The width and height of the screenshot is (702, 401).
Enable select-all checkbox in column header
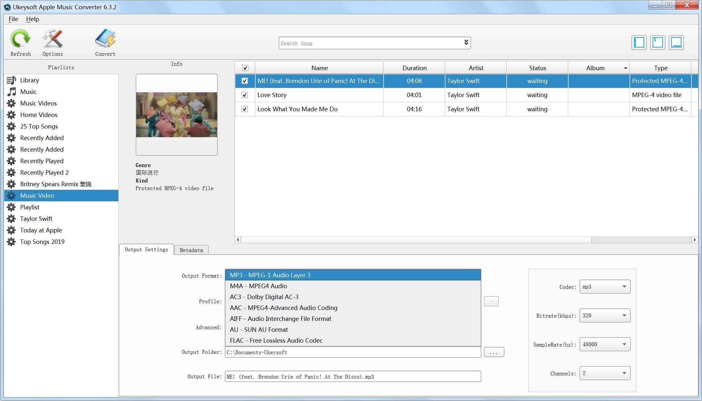pyautogui.click(x=245, y=68)
